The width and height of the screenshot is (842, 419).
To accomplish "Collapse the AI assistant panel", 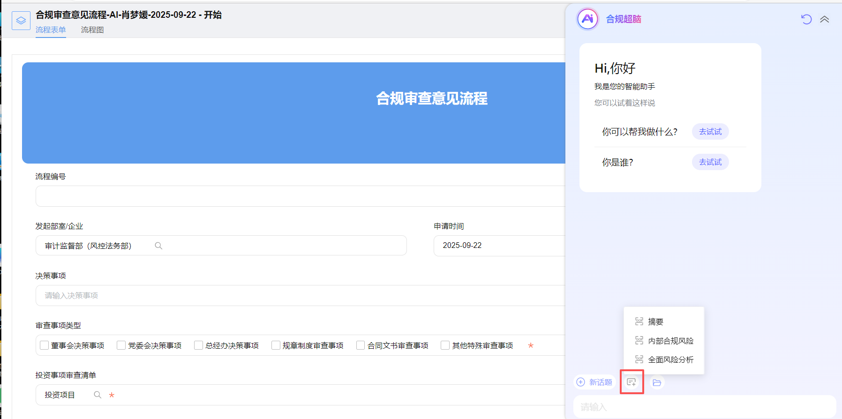I will pos(824,19).
